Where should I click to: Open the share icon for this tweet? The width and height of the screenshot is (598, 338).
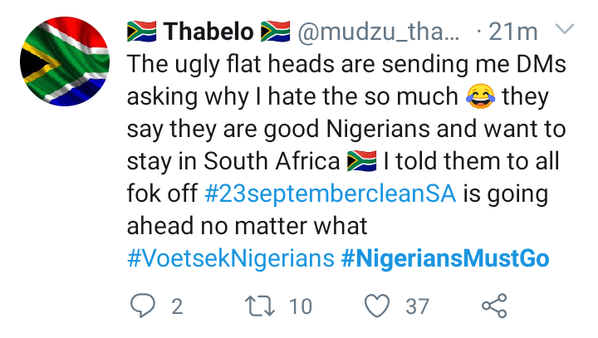coord(494,306)
